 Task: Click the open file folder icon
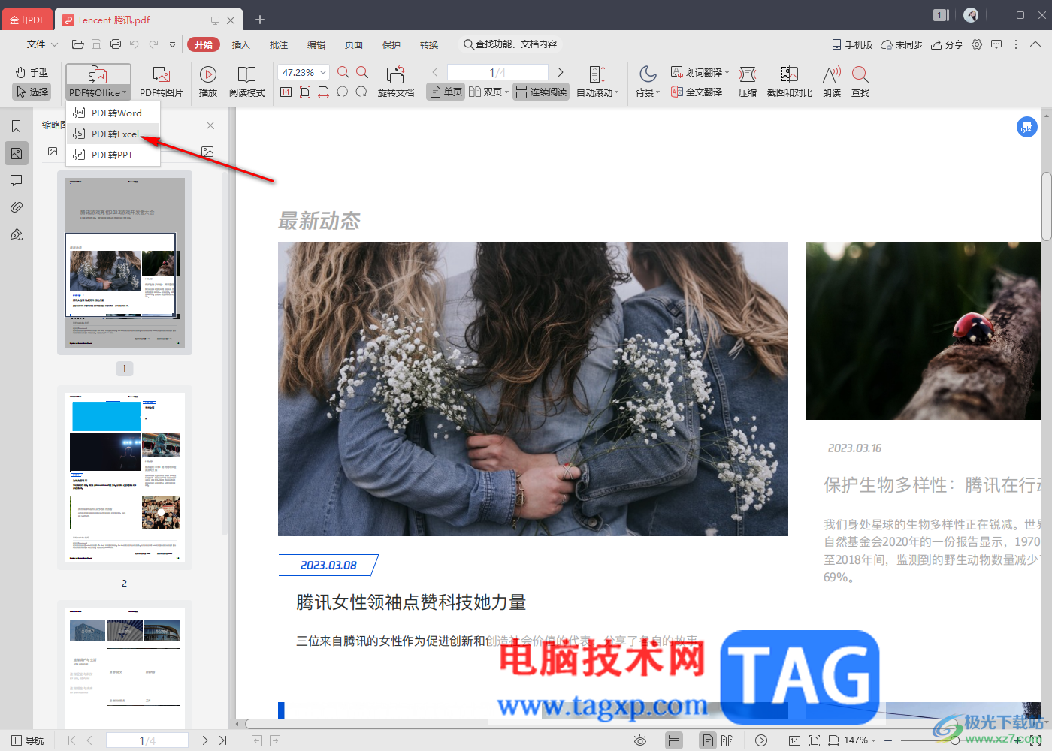coord(77,44)
